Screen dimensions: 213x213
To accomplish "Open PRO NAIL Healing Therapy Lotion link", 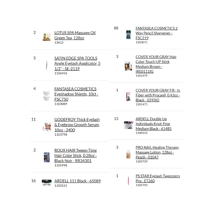I will (x=157, y=152).
